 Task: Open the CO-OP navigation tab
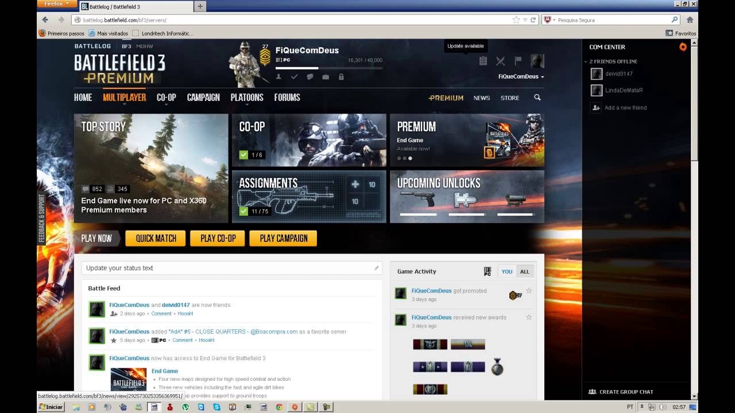[x=167, y=98]
